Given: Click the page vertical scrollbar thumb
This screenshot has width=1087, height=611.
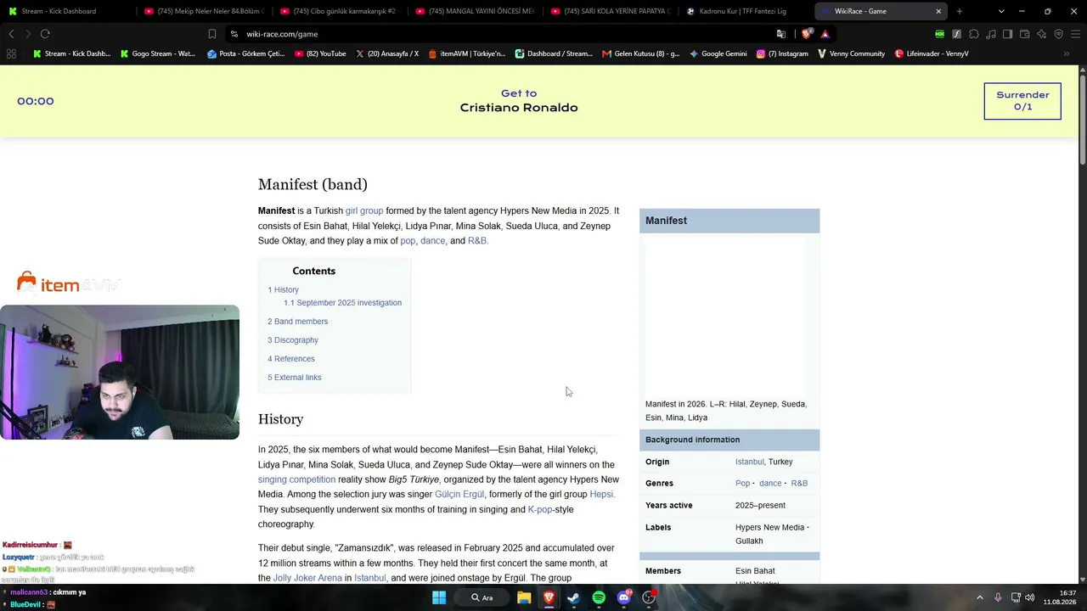Looking at the screenshot, I should (1083, 119).
